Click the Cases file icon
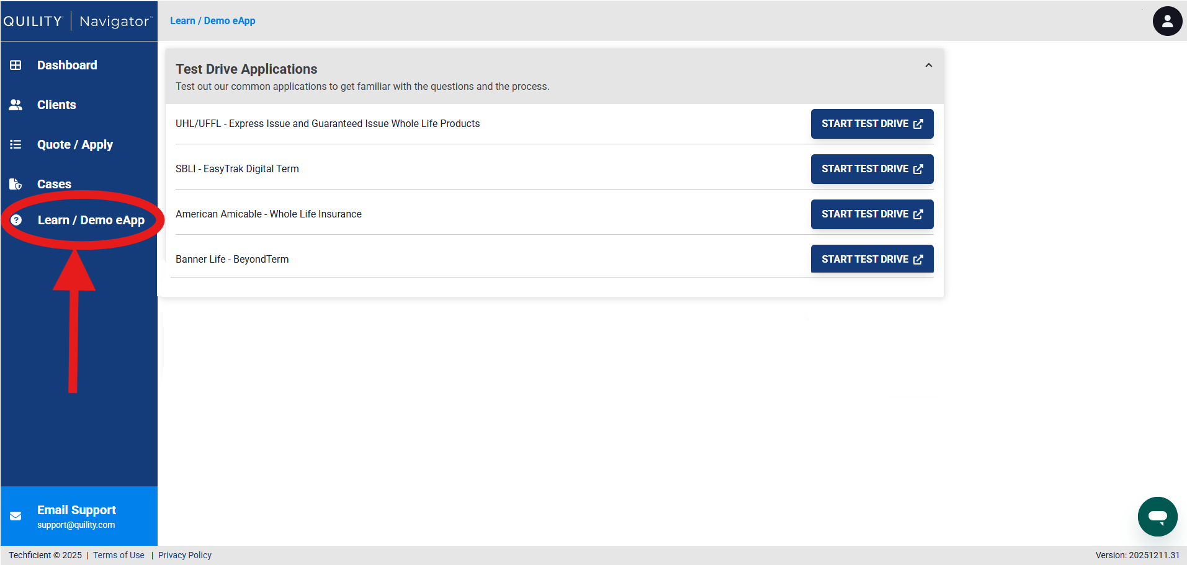 click(x=16, y=184)
